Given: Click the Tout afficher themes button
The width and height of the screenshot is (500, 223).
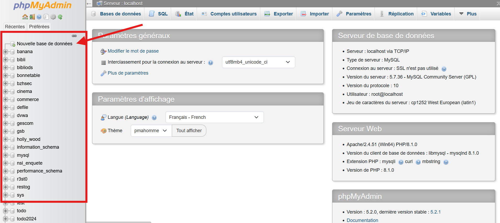Looking at the screenshot, I should point(189,131).
